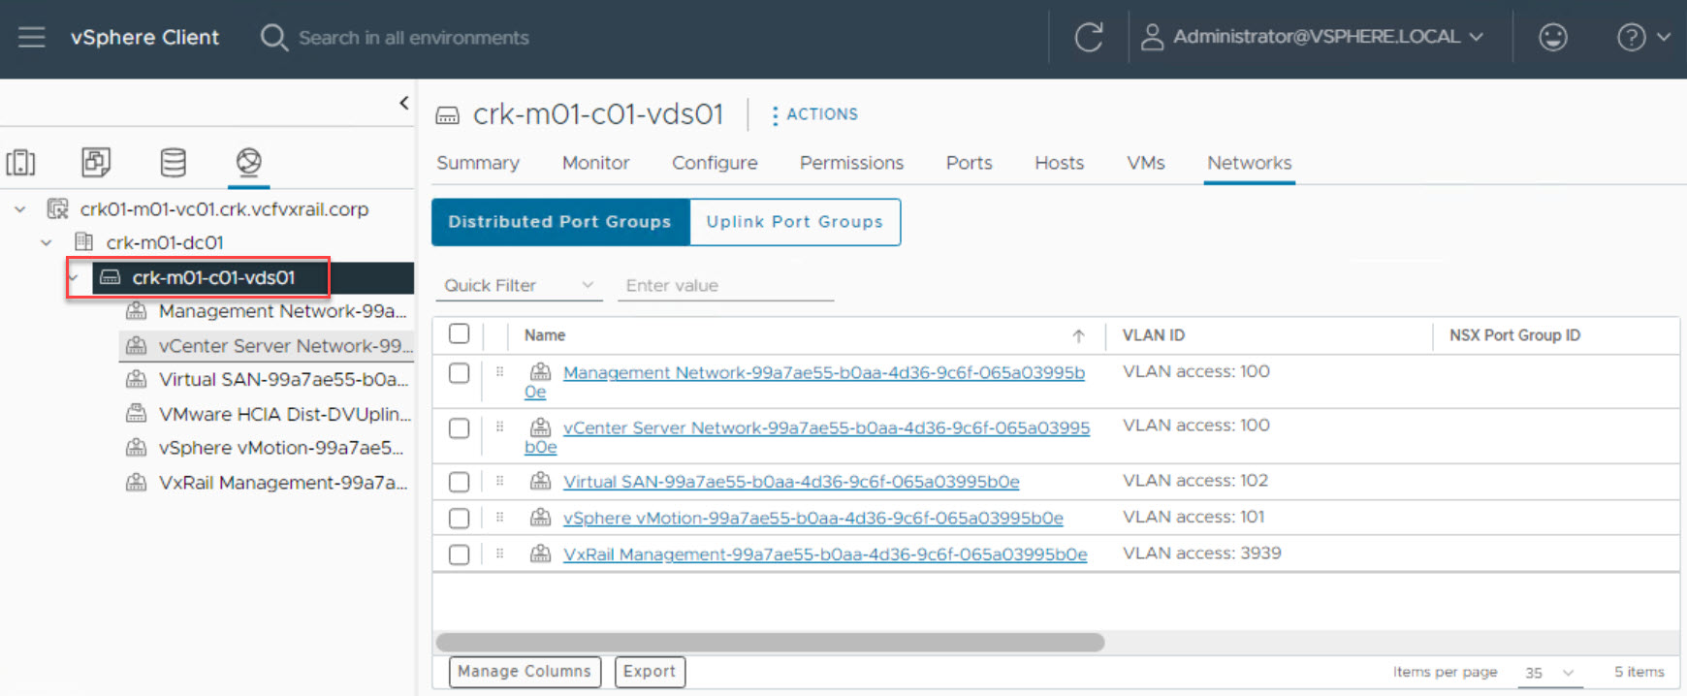1687x696 pixels.
Task: Click the Manage Columns button
Action: pos(525,671)
